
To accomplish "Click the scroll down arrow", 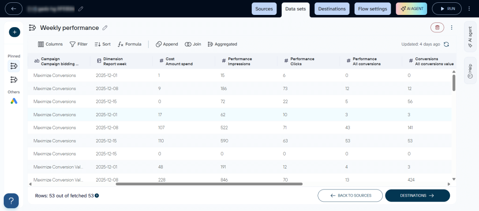I will click(454, 179).
